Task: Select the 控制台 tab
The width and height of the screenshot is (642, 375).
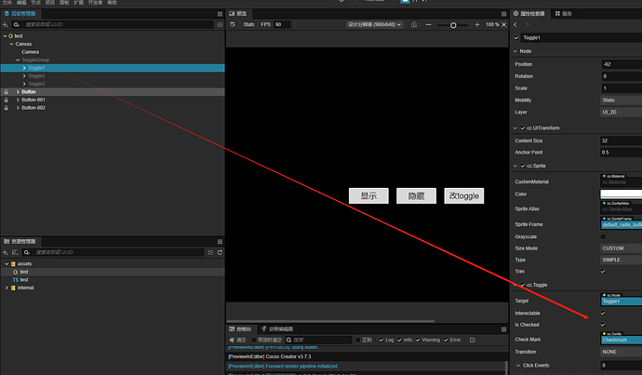Action: 240,329
